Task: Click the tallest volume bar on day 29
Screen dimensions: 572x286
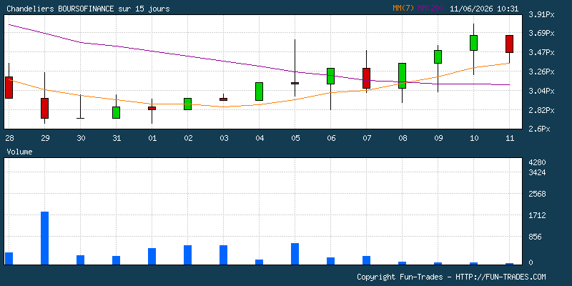Action: click(x=44, y=238)
